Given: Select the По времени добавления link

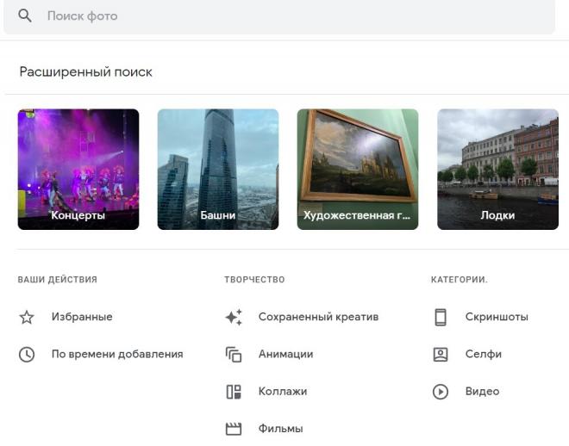Looking at the screenshot, I should tap(117, 354).
